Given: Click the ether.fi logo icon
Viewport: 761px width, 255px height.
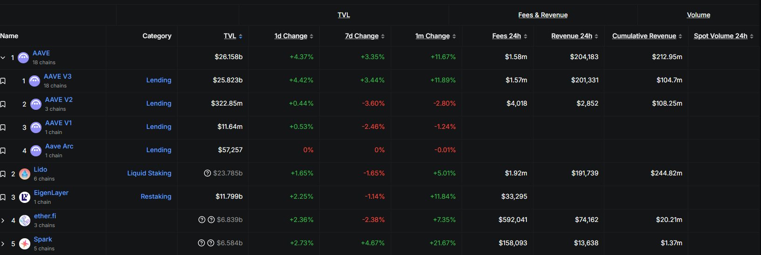Looking at the screenshot, I should tap(25, 221).
